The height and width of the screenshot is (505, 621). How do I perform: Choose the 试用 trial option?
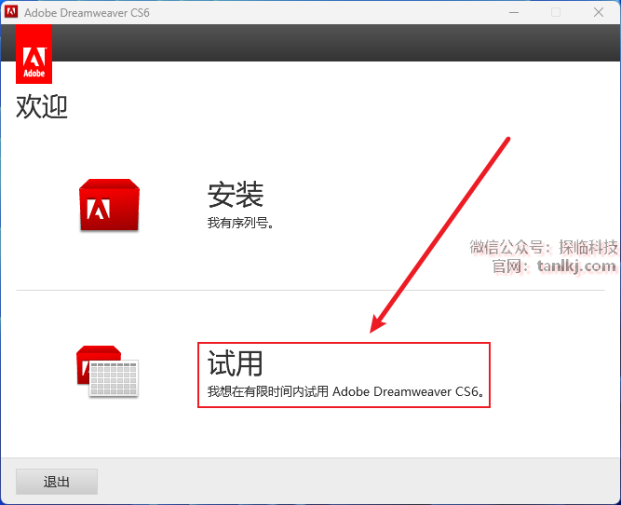[236, 363]
